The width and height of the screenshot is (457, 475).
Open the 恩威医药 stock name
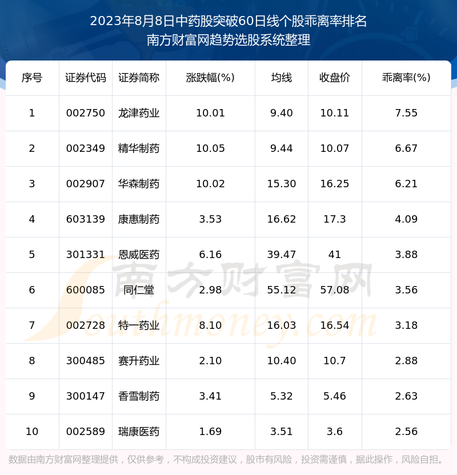click(139, 255)
